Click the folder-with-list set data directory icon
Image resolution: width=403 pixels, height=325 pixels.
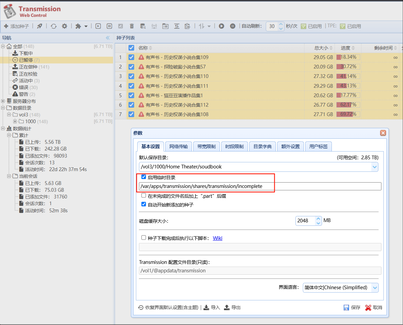pos(166,26)
